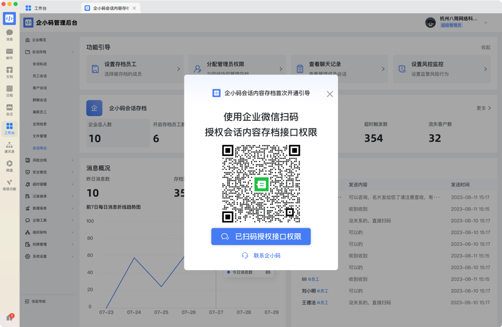Click the QR code image in dialog
502x327 pixels.
(x=261, y=183)
